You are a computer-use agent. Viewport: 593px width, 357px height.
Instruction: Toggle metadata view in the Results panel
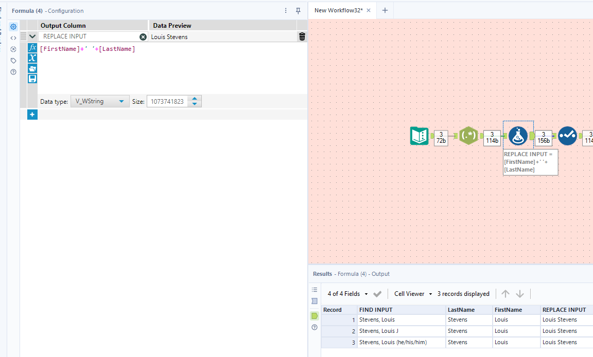315,300
